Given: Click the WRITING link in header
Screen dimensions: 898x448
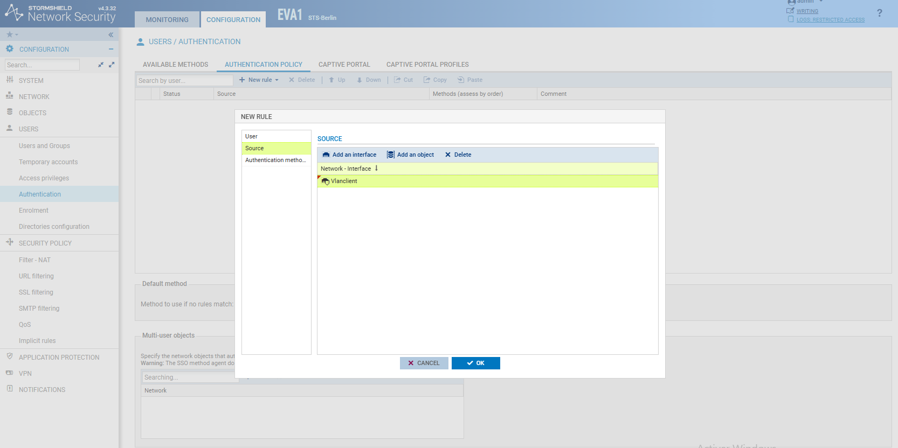Looking at the screenshot, I should pos(807,11).
